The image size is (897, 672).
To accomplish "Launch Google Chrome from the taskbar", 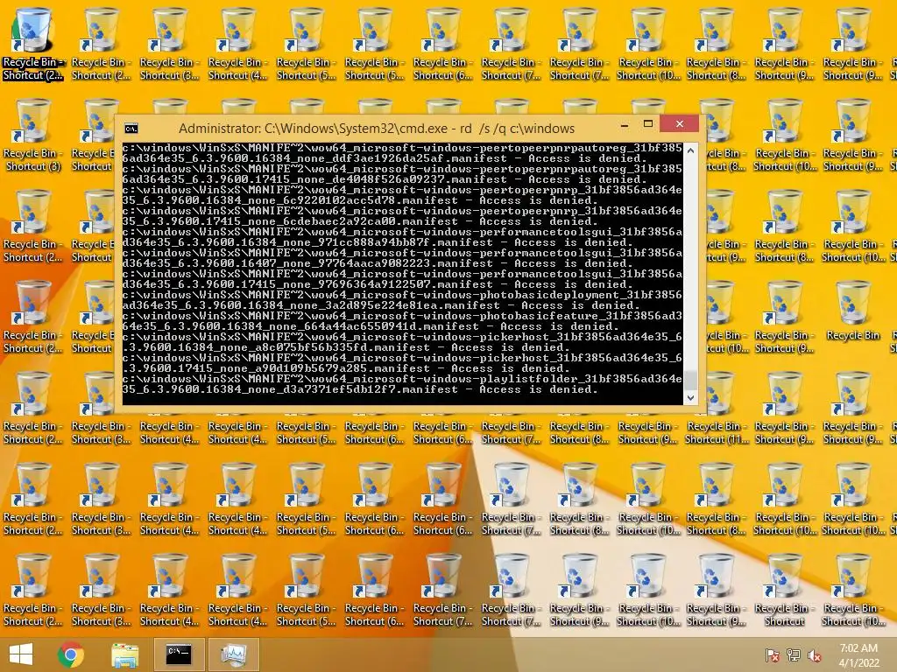I will (71, 654).
